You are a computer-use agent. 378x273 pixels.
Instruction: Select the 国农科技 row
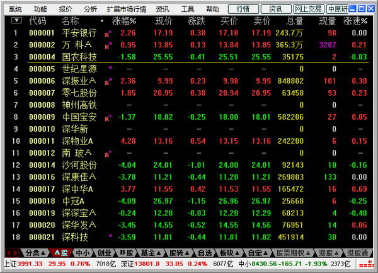[188, 57]
